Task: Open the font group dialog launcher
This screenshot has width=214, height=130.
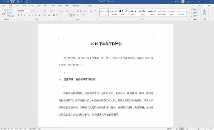Action: pos(59,20)
